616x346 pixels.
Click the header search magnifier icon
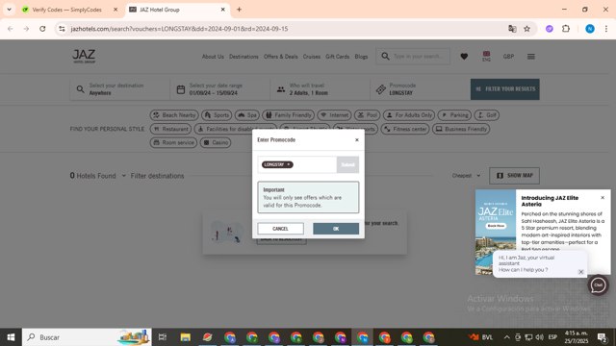[385, 57]
